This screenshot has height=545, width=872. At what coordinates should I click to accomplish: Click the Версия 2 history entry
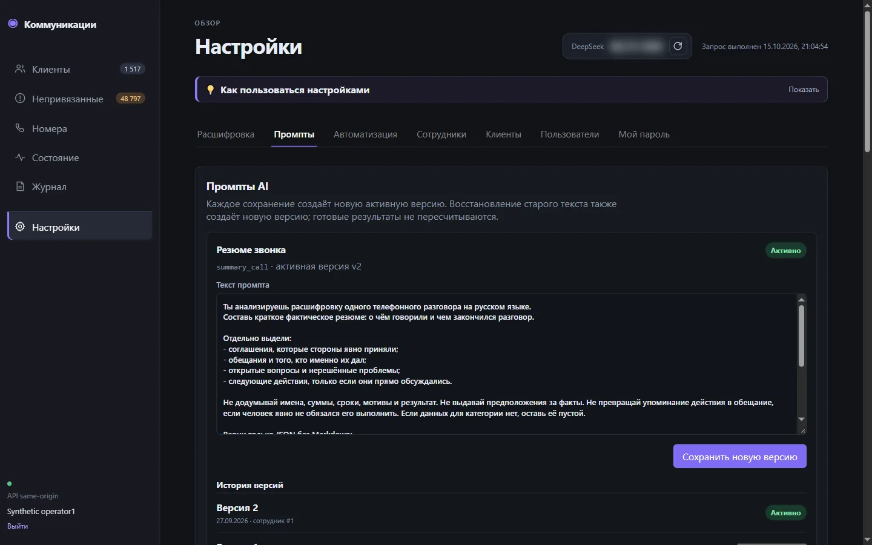(x=511, y=513)
